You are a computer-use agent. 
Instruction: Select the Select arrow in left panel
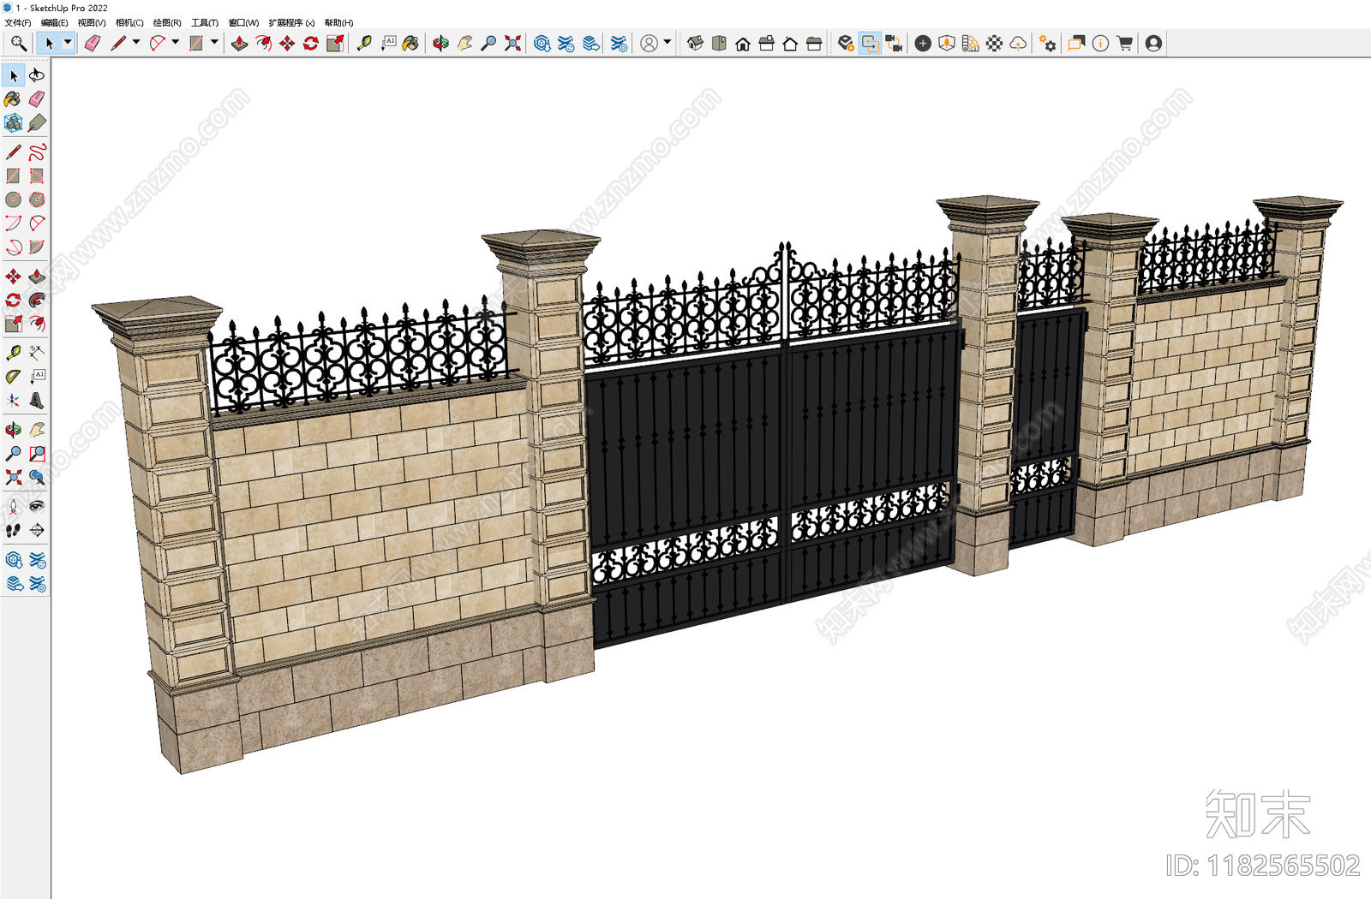click(13, 75)
